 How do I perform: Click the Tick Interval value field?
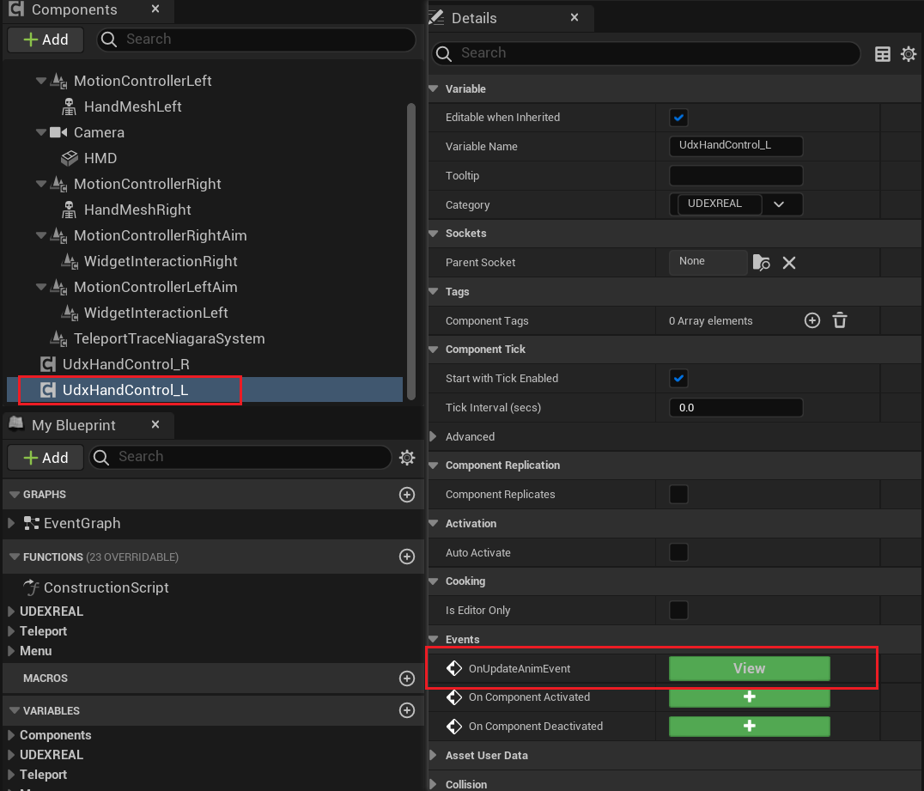735,408
